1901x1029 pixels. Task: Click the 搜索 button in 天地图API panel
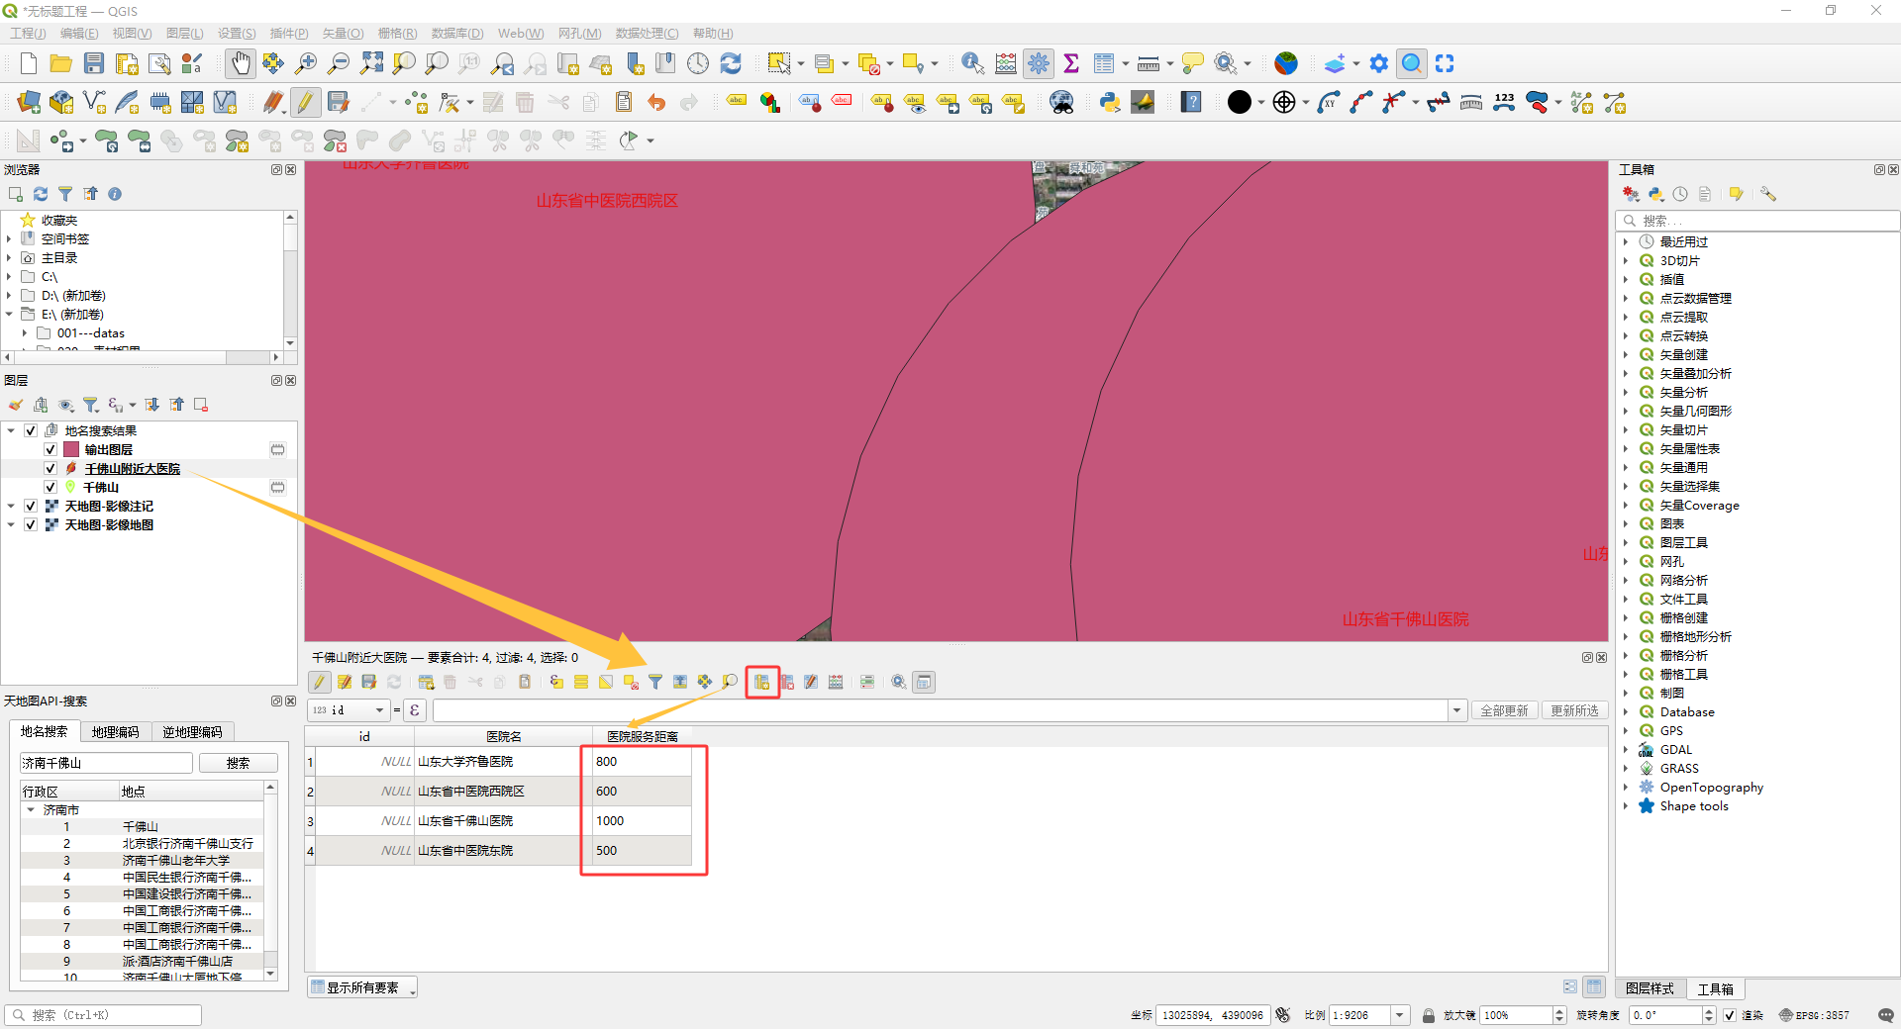[238, 763]
